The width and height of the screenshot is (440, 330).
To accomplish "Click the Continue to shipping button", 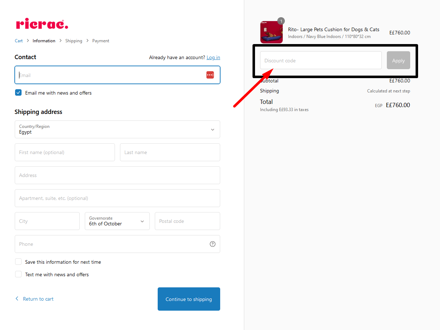I will [x=189, y=299].
